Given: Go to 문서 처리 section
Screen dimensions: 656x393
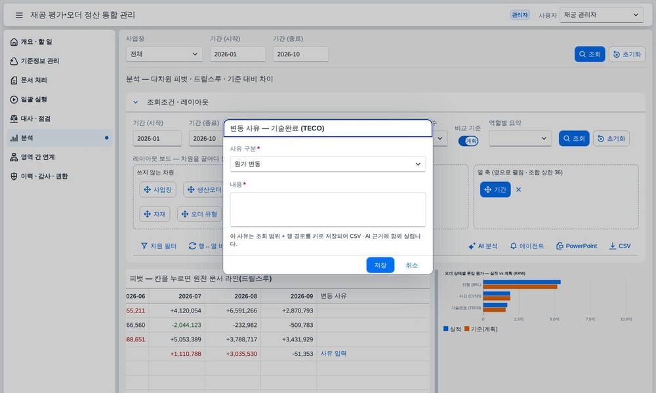Looking at the screenshot, I should point(60,80).
